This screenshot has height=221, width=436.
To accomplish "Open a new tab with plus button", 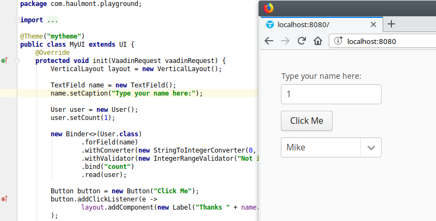I will coord(391,24).
